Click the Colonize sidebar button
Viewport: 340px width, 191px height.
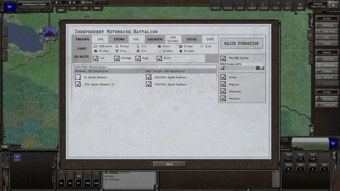(x=326, y=71)
